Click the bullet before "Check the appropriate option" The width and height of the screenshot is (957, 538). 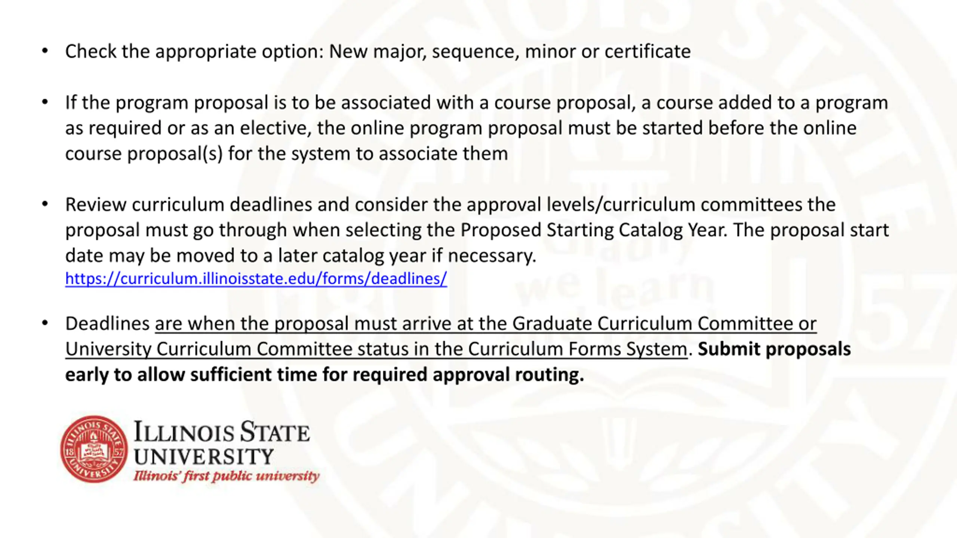45,51
